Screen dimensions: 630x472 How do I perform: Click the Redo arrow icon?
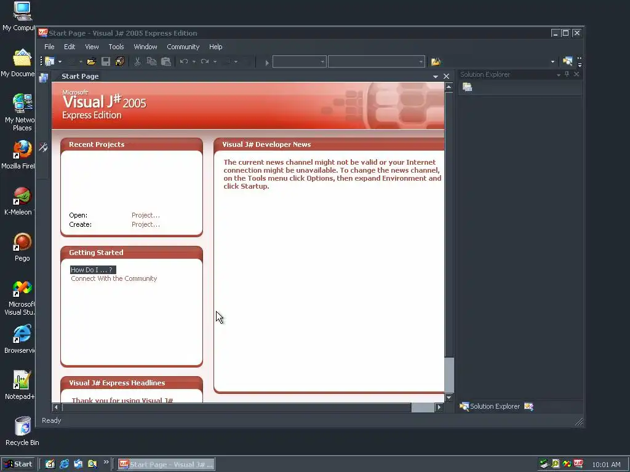[205, 61]
